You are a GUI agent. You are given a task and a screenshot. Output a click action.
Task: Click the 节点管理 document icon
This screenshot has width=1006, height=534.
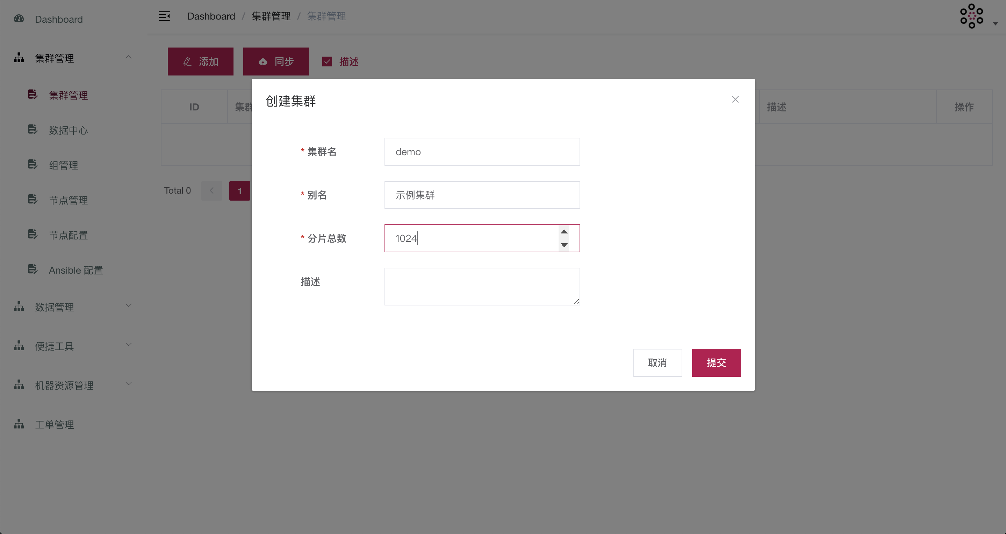(33, 200)
